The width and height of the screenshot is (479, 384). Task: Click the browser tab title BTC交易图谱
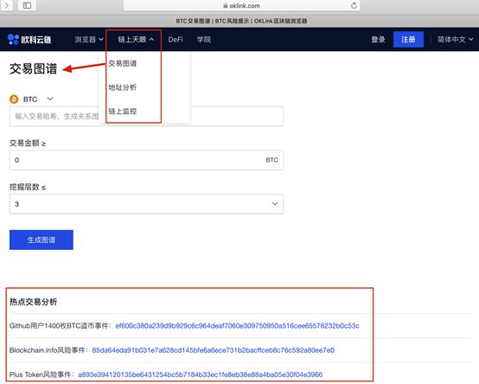click(241, 21)
